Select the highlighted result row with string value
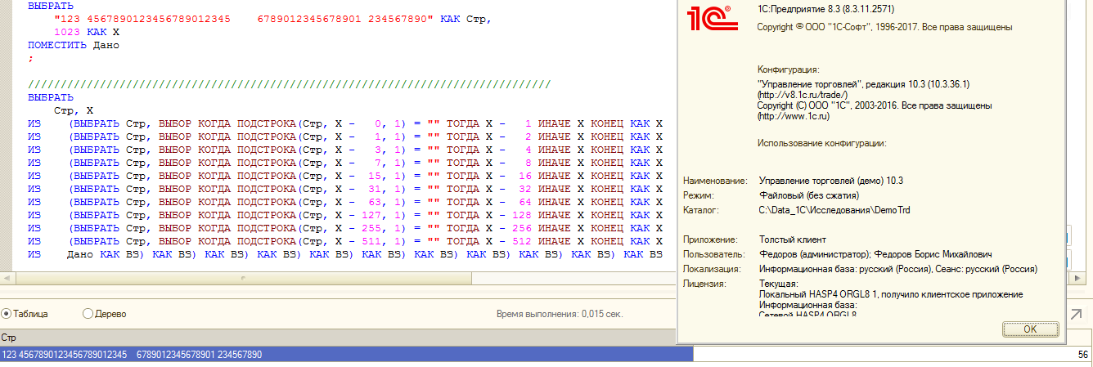The image size is (1093, 367). 347,355
